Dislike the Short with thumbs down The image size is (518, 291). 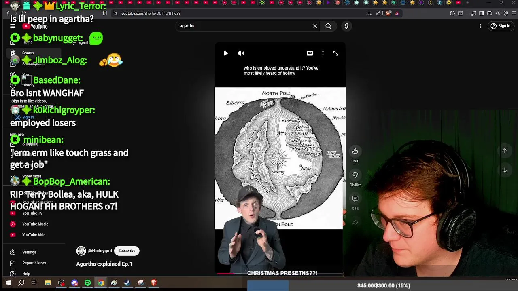point(355,175)
